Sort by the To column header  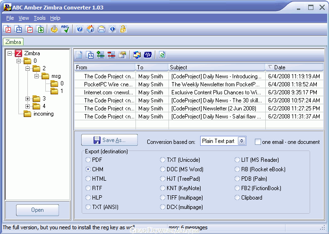(152, 67)
